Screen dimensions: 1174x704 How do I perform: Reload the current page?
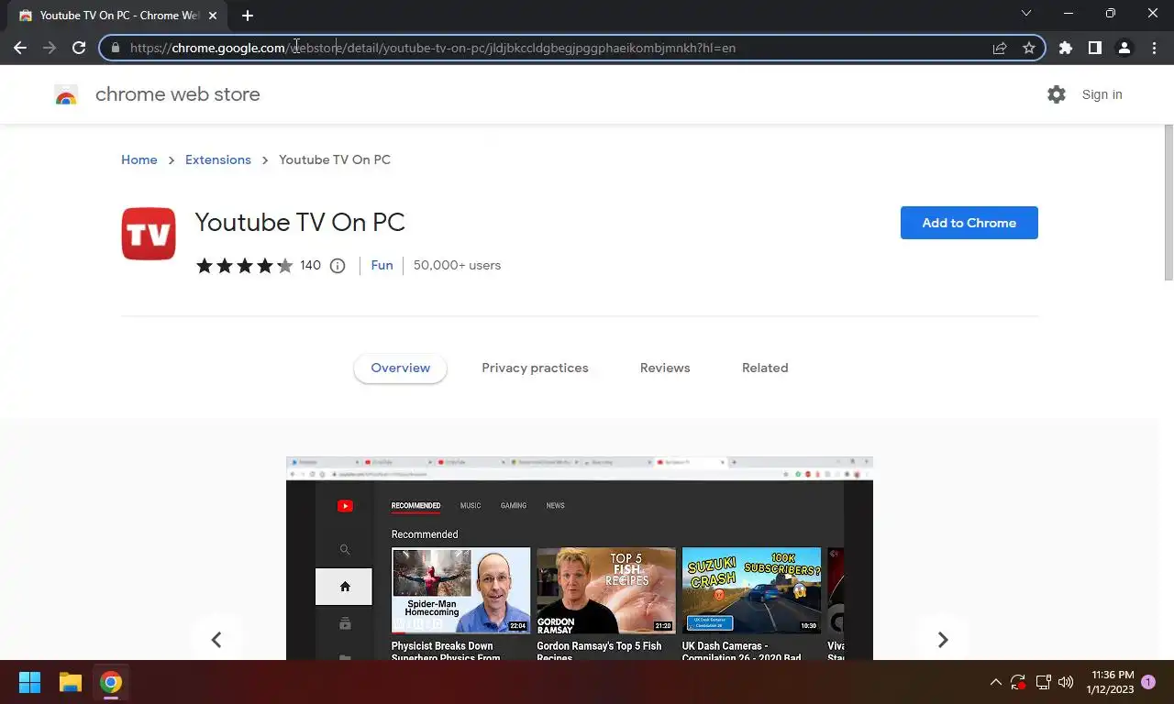pos(79,48)
